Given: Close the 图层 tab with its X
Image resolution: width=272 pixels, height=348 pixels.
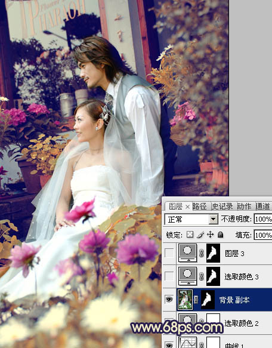Looking at the screenshot, I should click(187, 207).
